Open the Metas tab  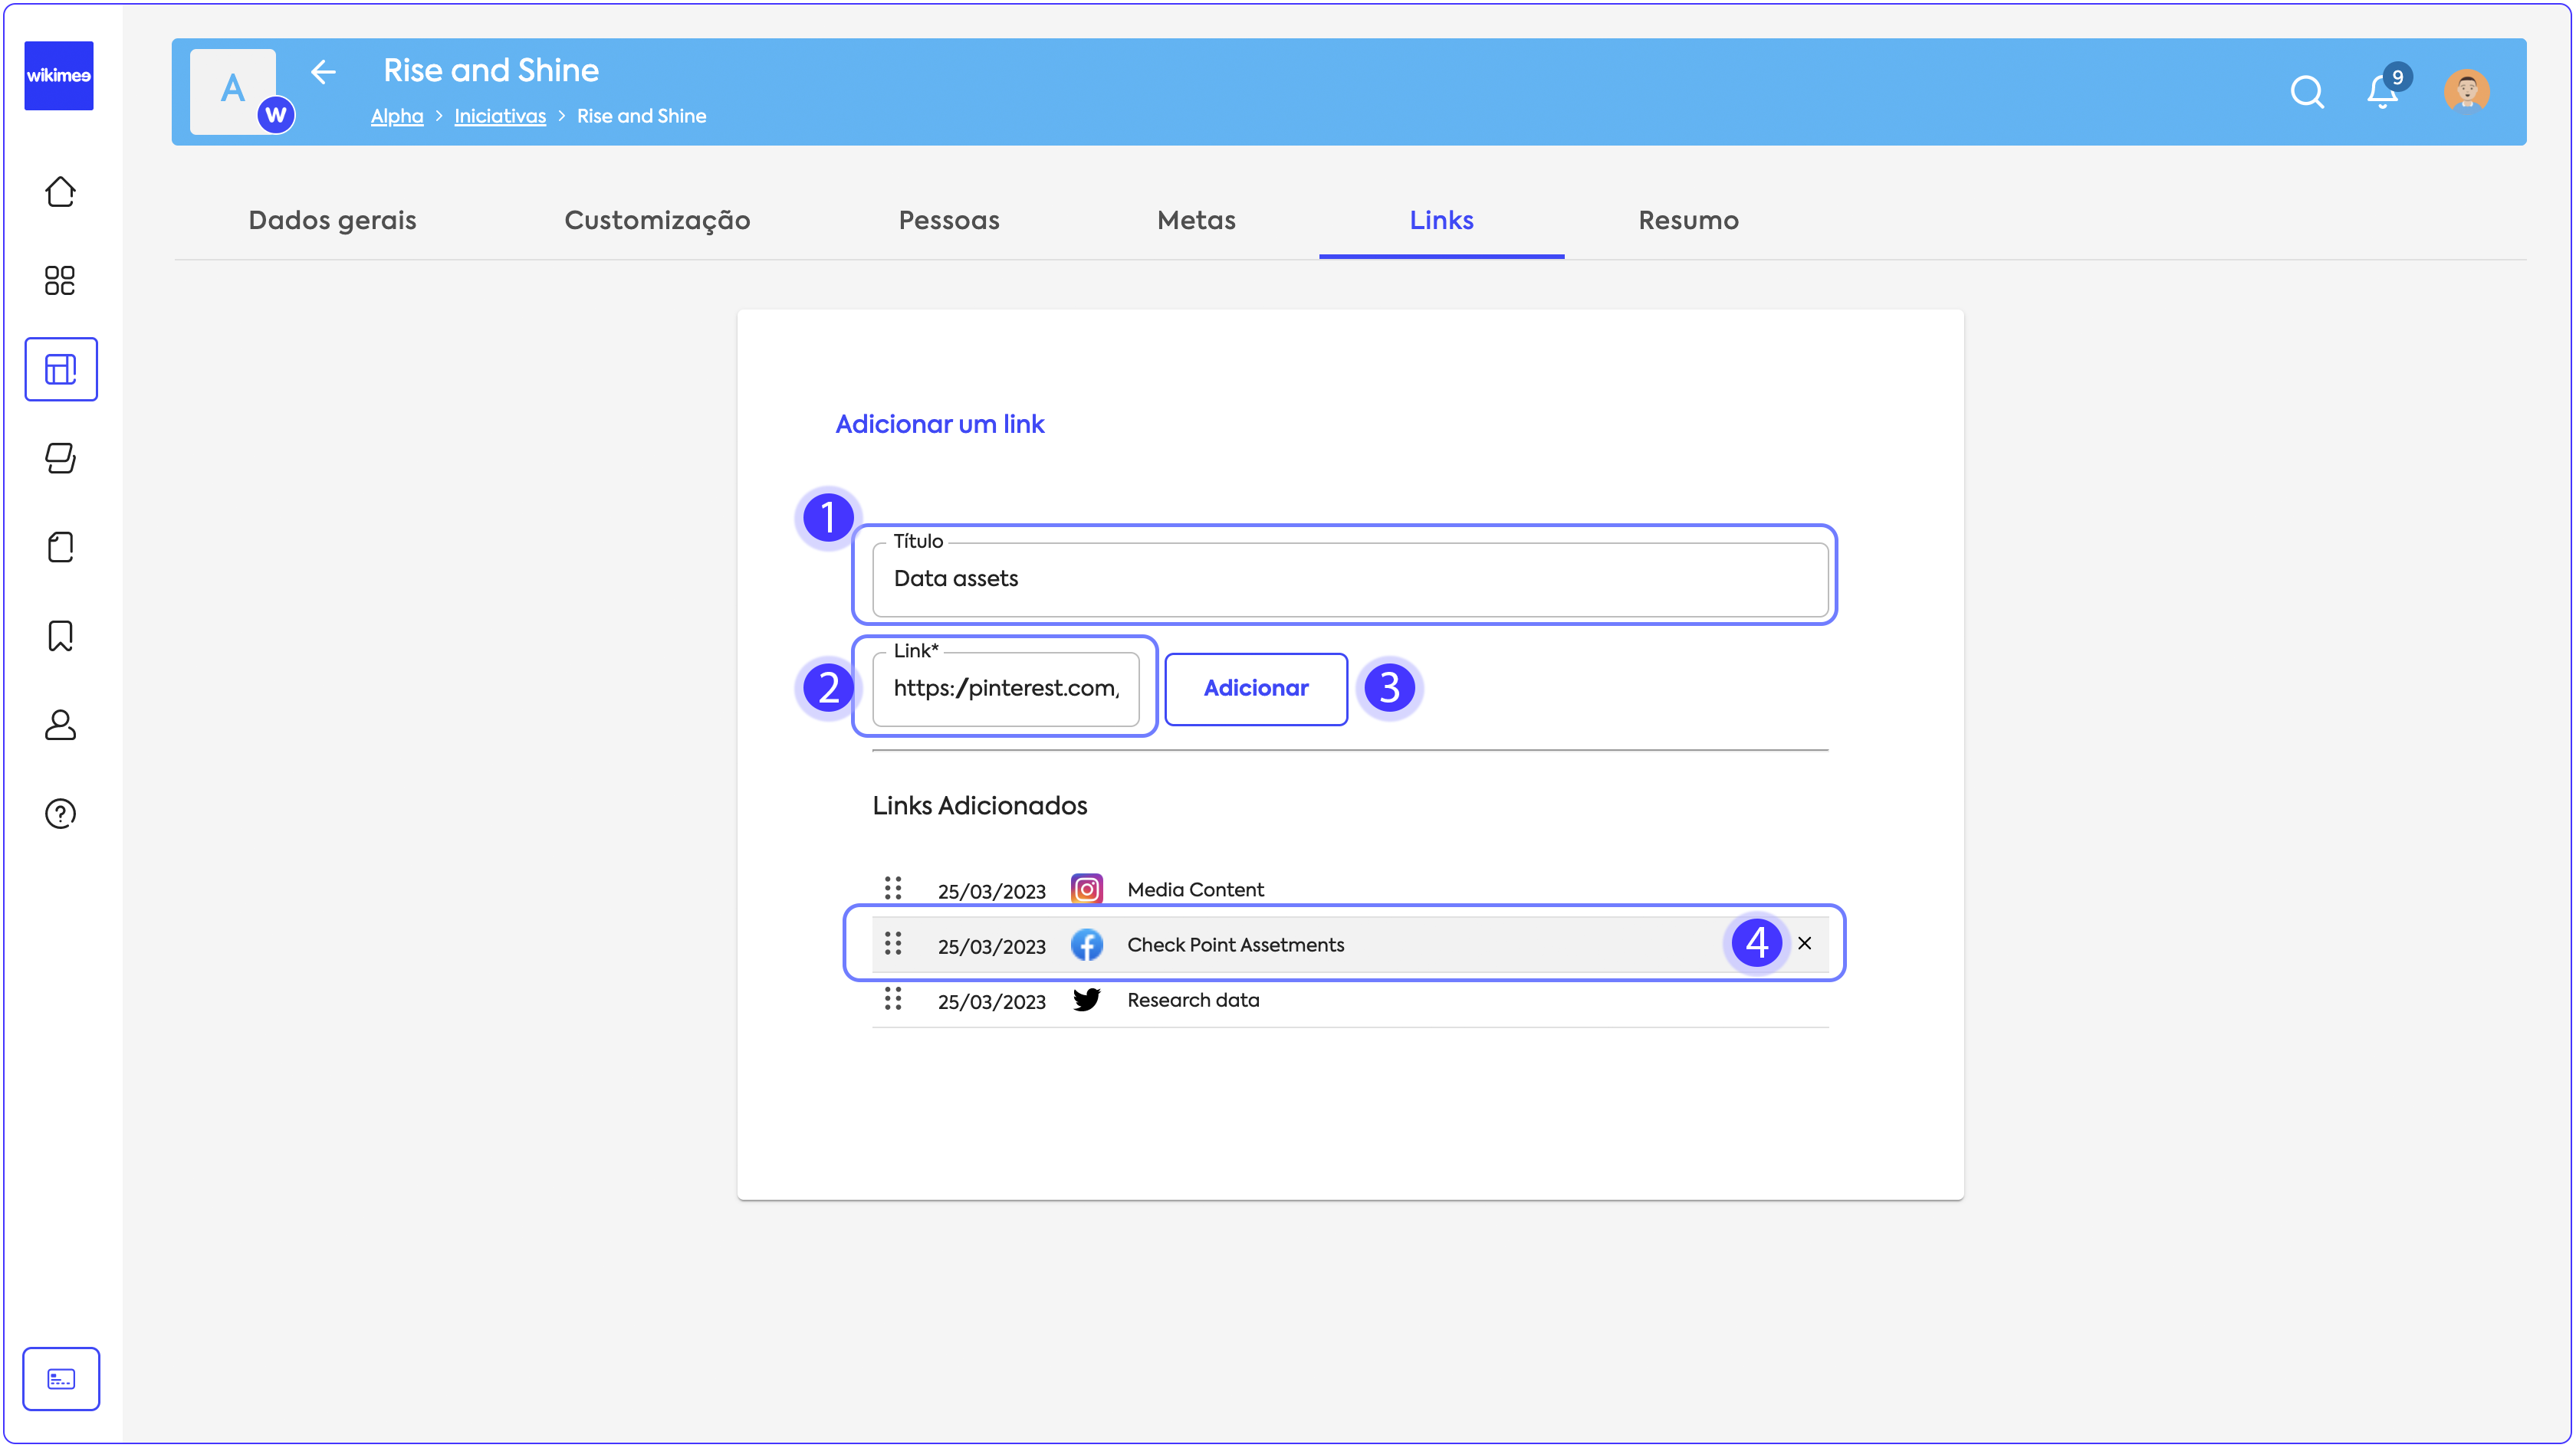pyautogui.click(x=1196, y=220)
